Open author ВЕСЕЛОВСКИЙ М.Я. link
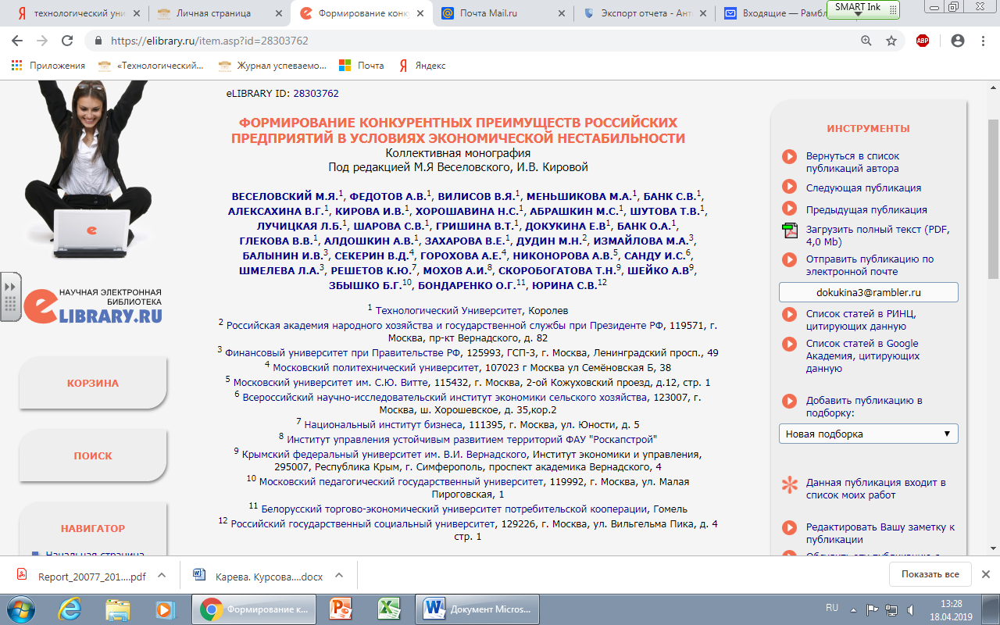Image resolution: width=1000 pixels, height=625 pixels. click(284, 197)
